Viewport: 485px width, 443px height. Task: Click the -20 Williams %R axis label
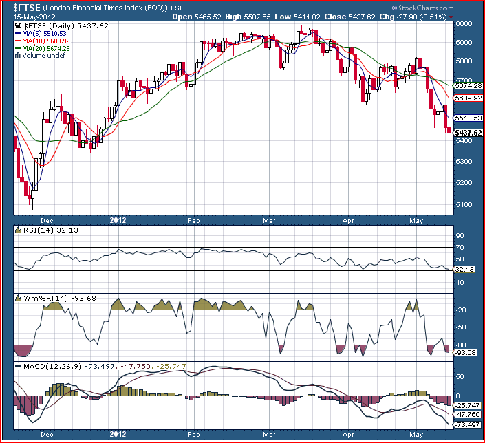click(460, 310)
